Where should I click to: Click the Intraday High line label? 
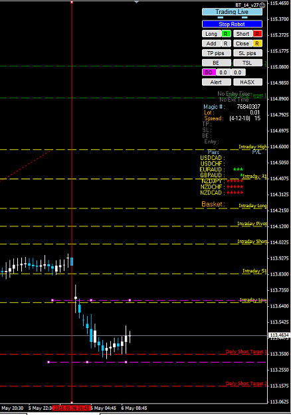pos(252,147)
